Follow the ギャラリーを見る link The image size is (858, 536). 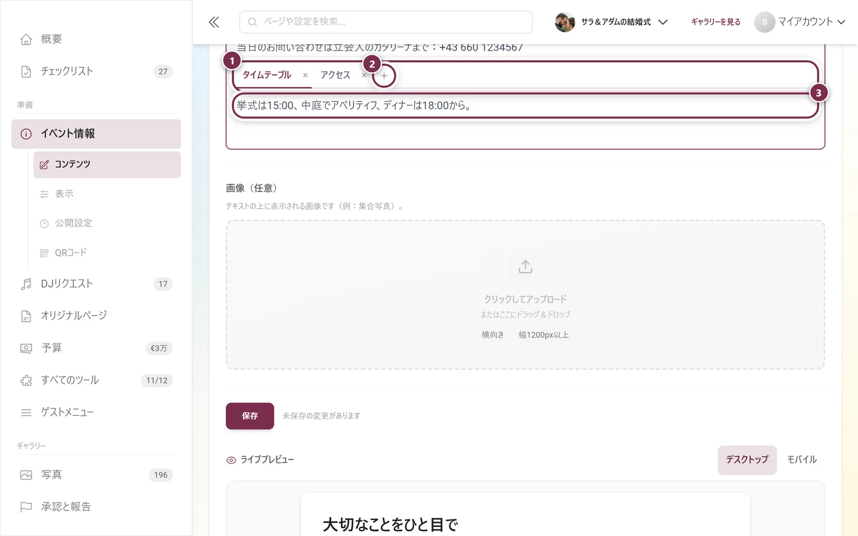(716, 22)
